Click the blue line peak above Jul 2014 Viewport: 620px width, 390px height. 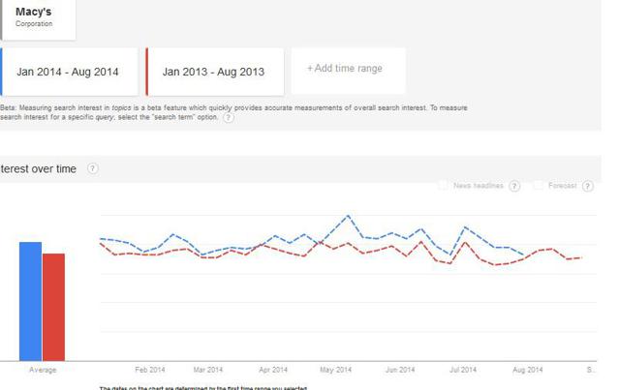pyautogui.click(x=465, y=227)
